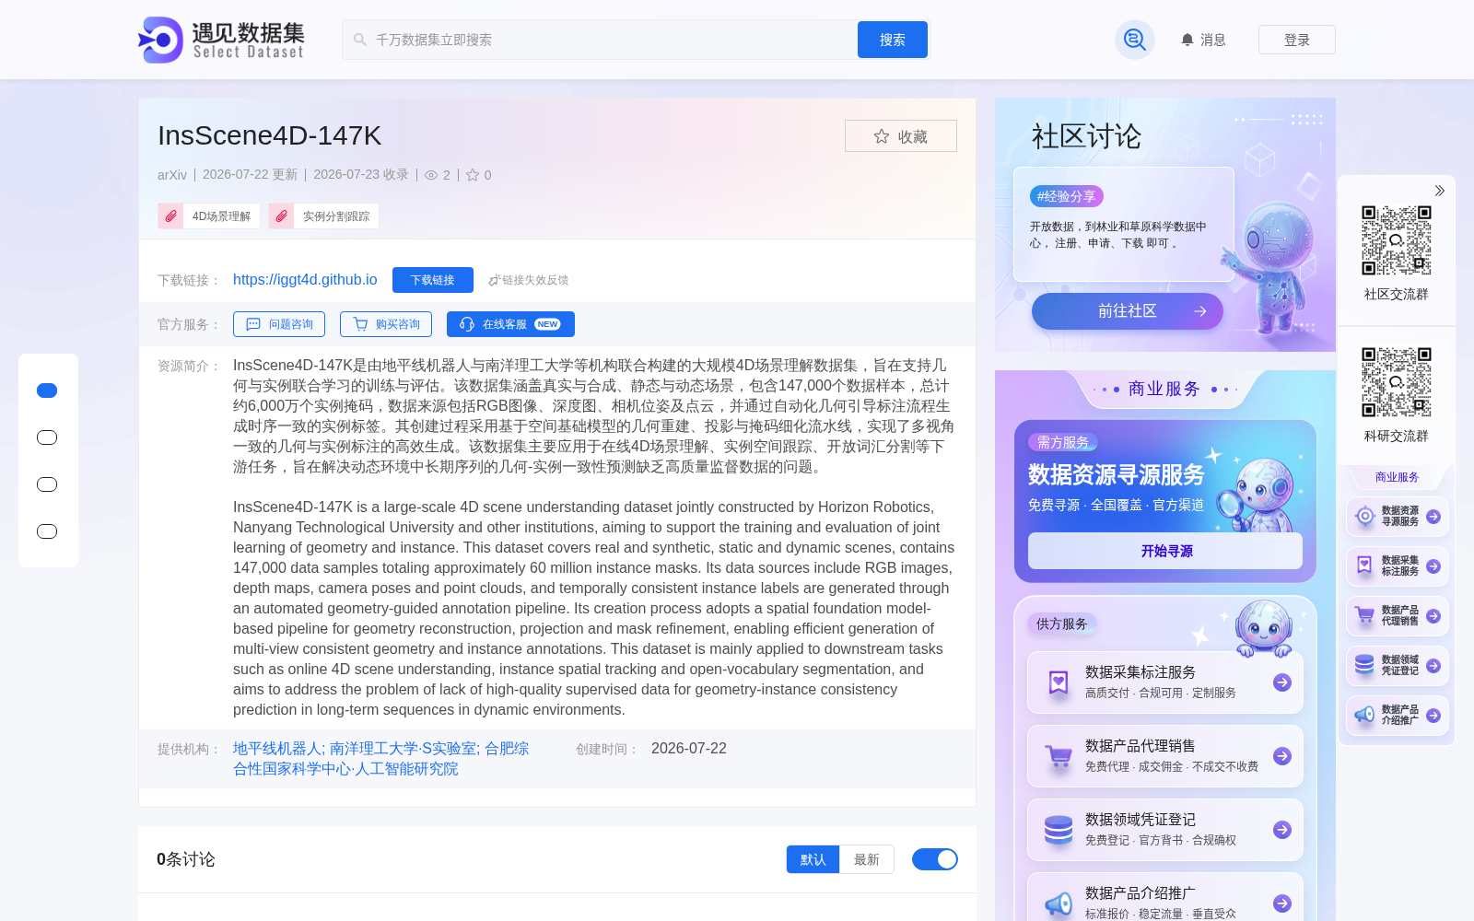This screenshot has height=921, width=1474.
Task: Open sidebar 数据资源寻源服务 shortcut
Action: pos(1398,517)
